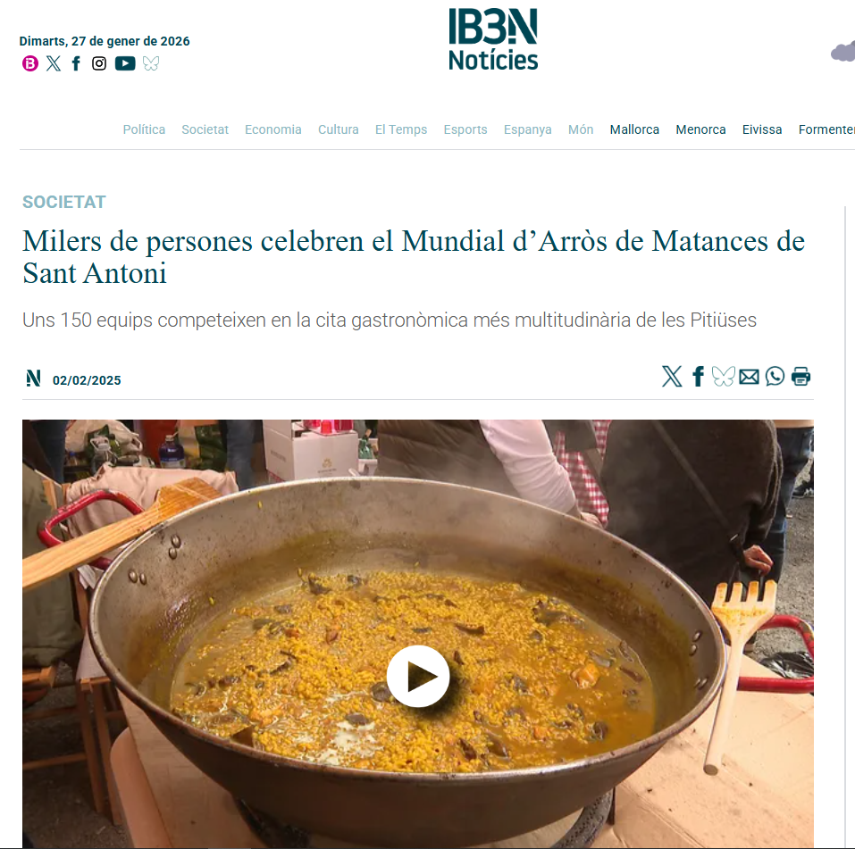
Task: Play the rice paella video
Action: click(418, 677)
